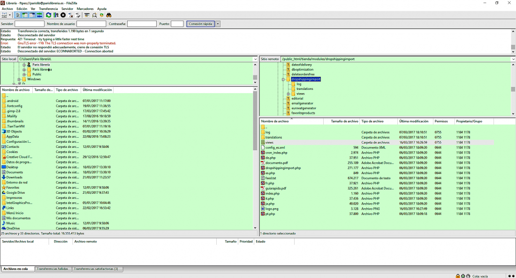Select the Creative Cloud Files icon

click(4, 157)
